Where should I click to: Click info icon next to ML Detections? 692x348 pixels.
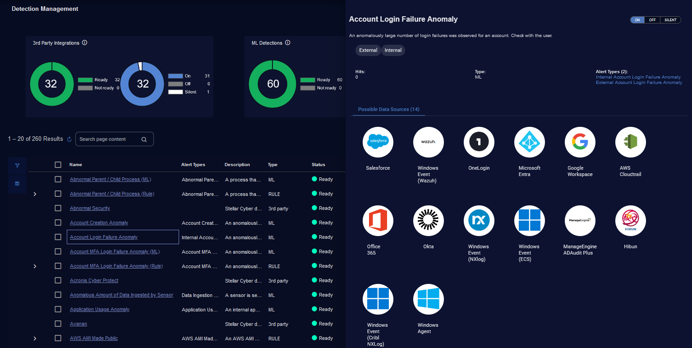coord(288,43)
